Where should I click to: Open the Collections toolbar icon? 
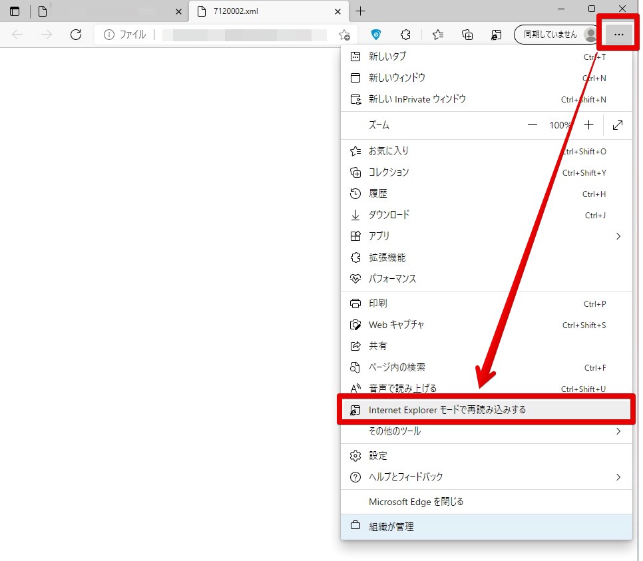[467, 35]
